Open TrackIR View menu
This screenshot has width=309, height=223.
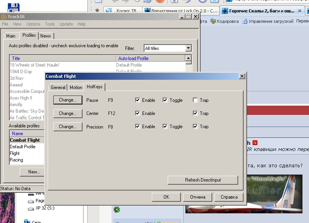(17, 24)
